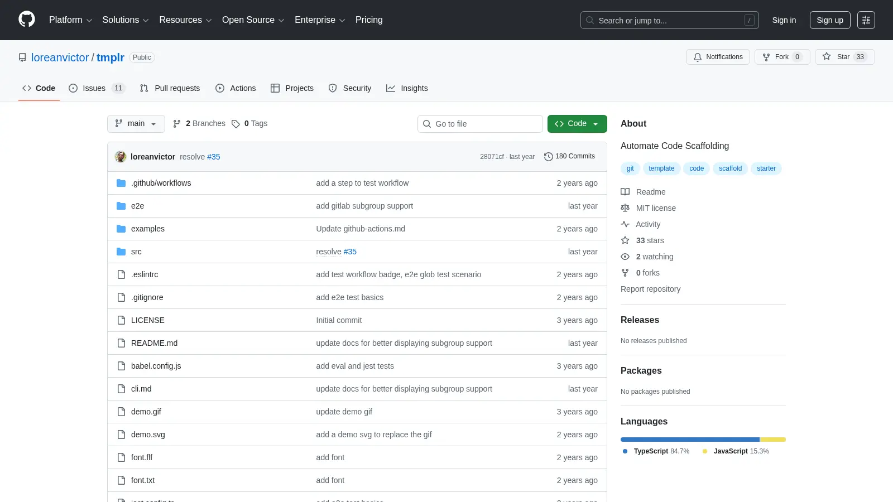
Task: Open the font.txt file
Action: click(143, 480)
